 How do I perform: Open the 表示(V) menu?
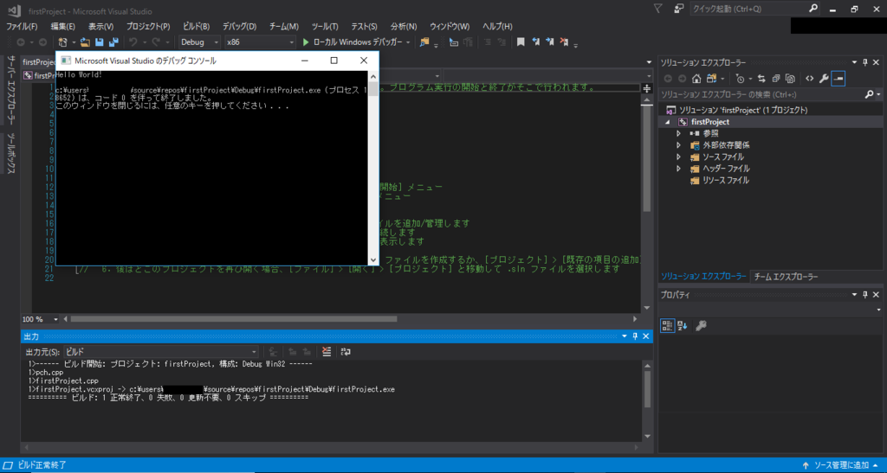tap(100, 27)
